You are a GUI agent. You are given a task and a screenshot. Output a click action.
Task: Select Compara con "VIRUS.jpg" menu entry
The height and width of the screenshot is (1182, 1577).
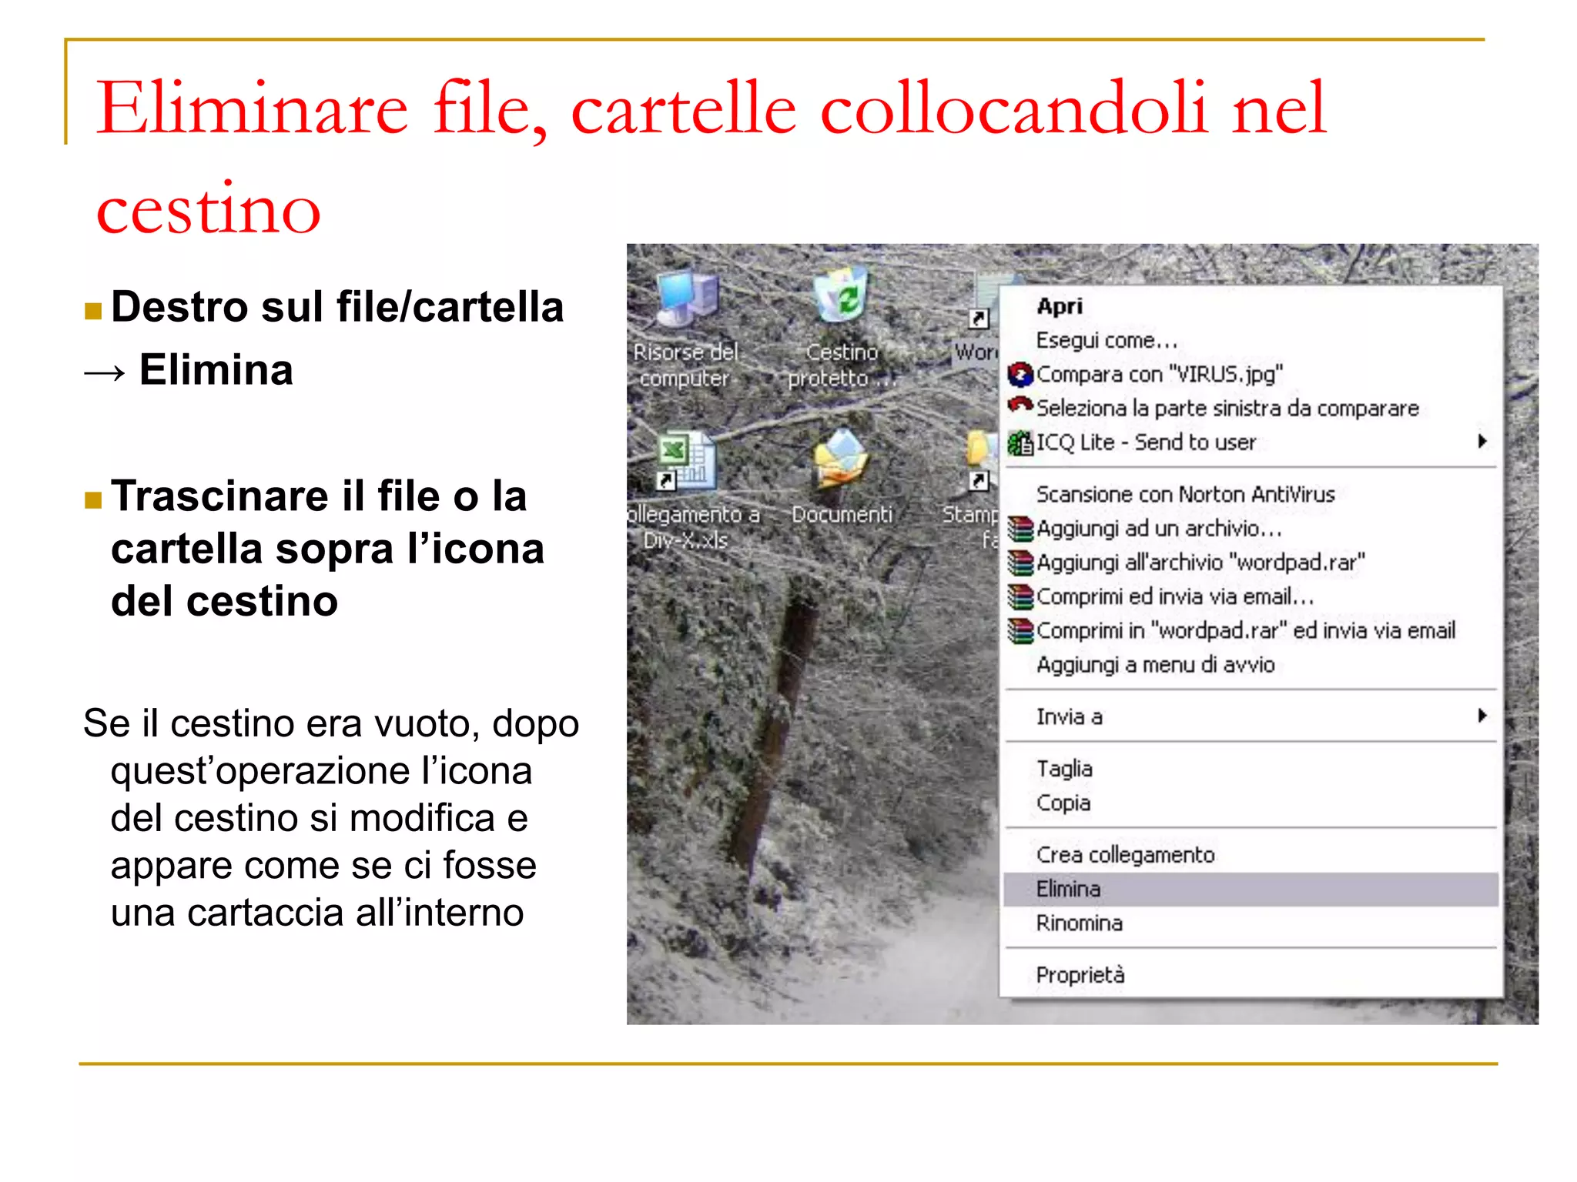click(x=1251, y=374)
